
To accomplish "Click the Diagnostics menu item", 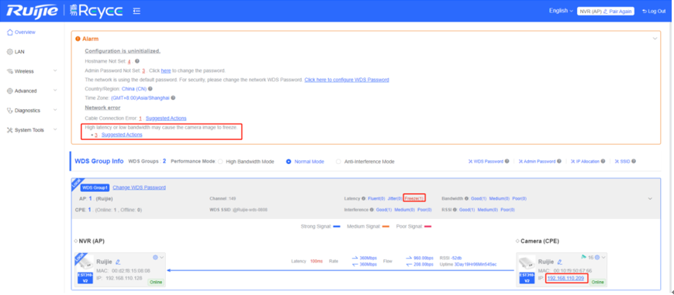I will coord(27,111).
